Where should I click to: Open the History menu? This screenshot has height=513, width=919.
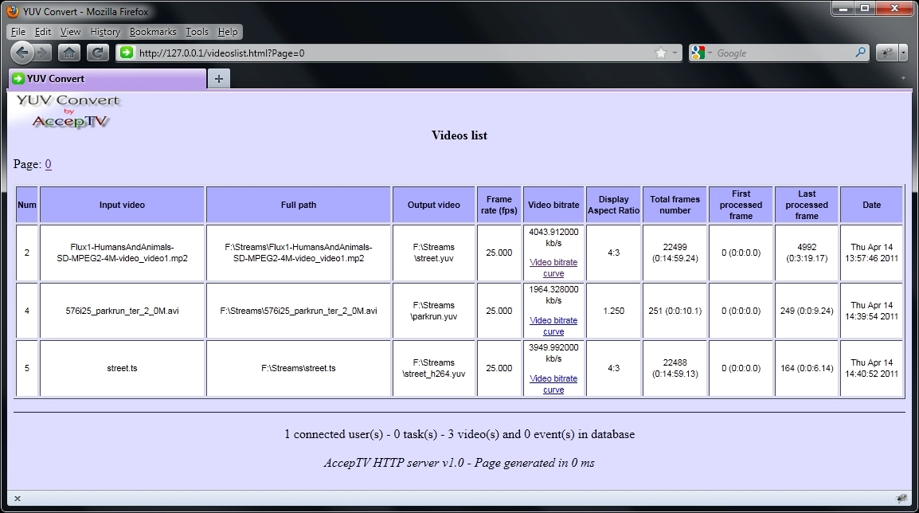click(104, 32)
